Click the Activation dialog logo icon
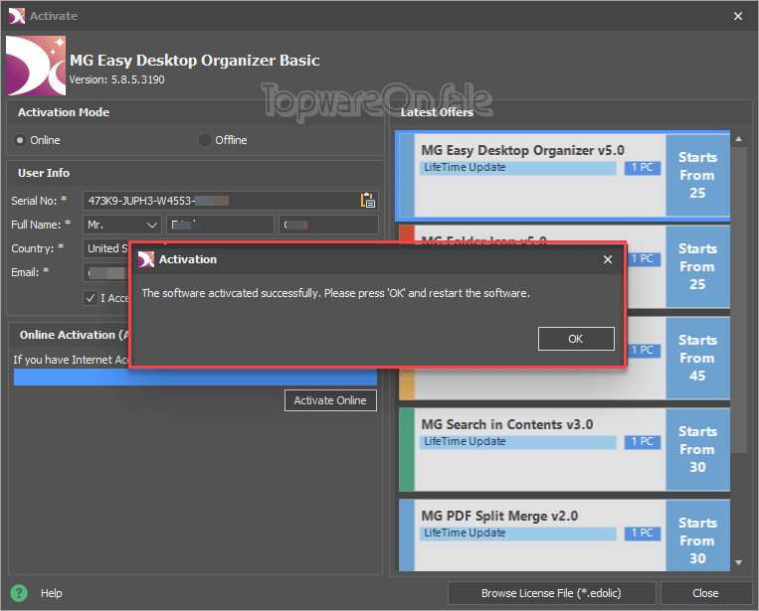 [146, 259]
